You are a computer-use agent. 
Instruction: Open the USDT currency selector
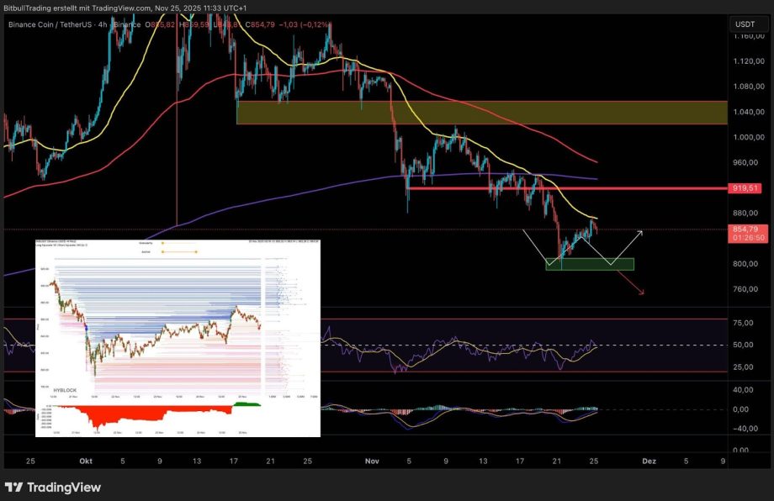coord(745,24)
